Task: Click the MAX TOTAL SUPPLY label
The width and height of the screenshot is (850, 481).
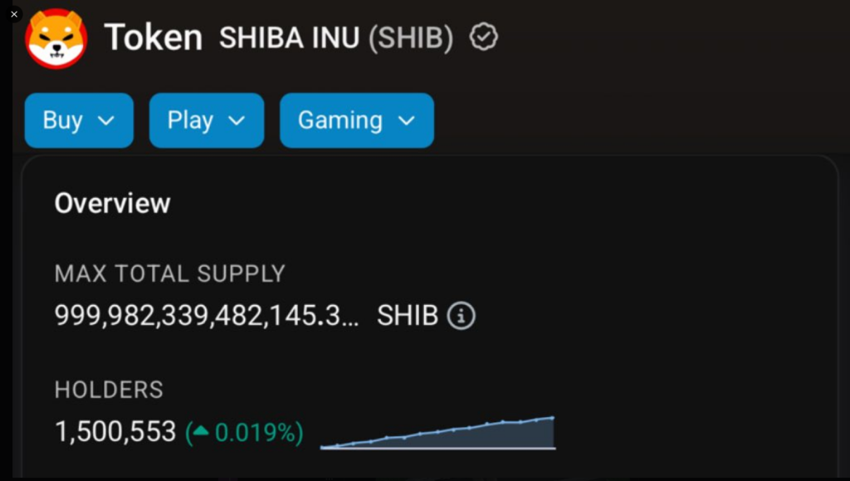Action: coord(169,274)
